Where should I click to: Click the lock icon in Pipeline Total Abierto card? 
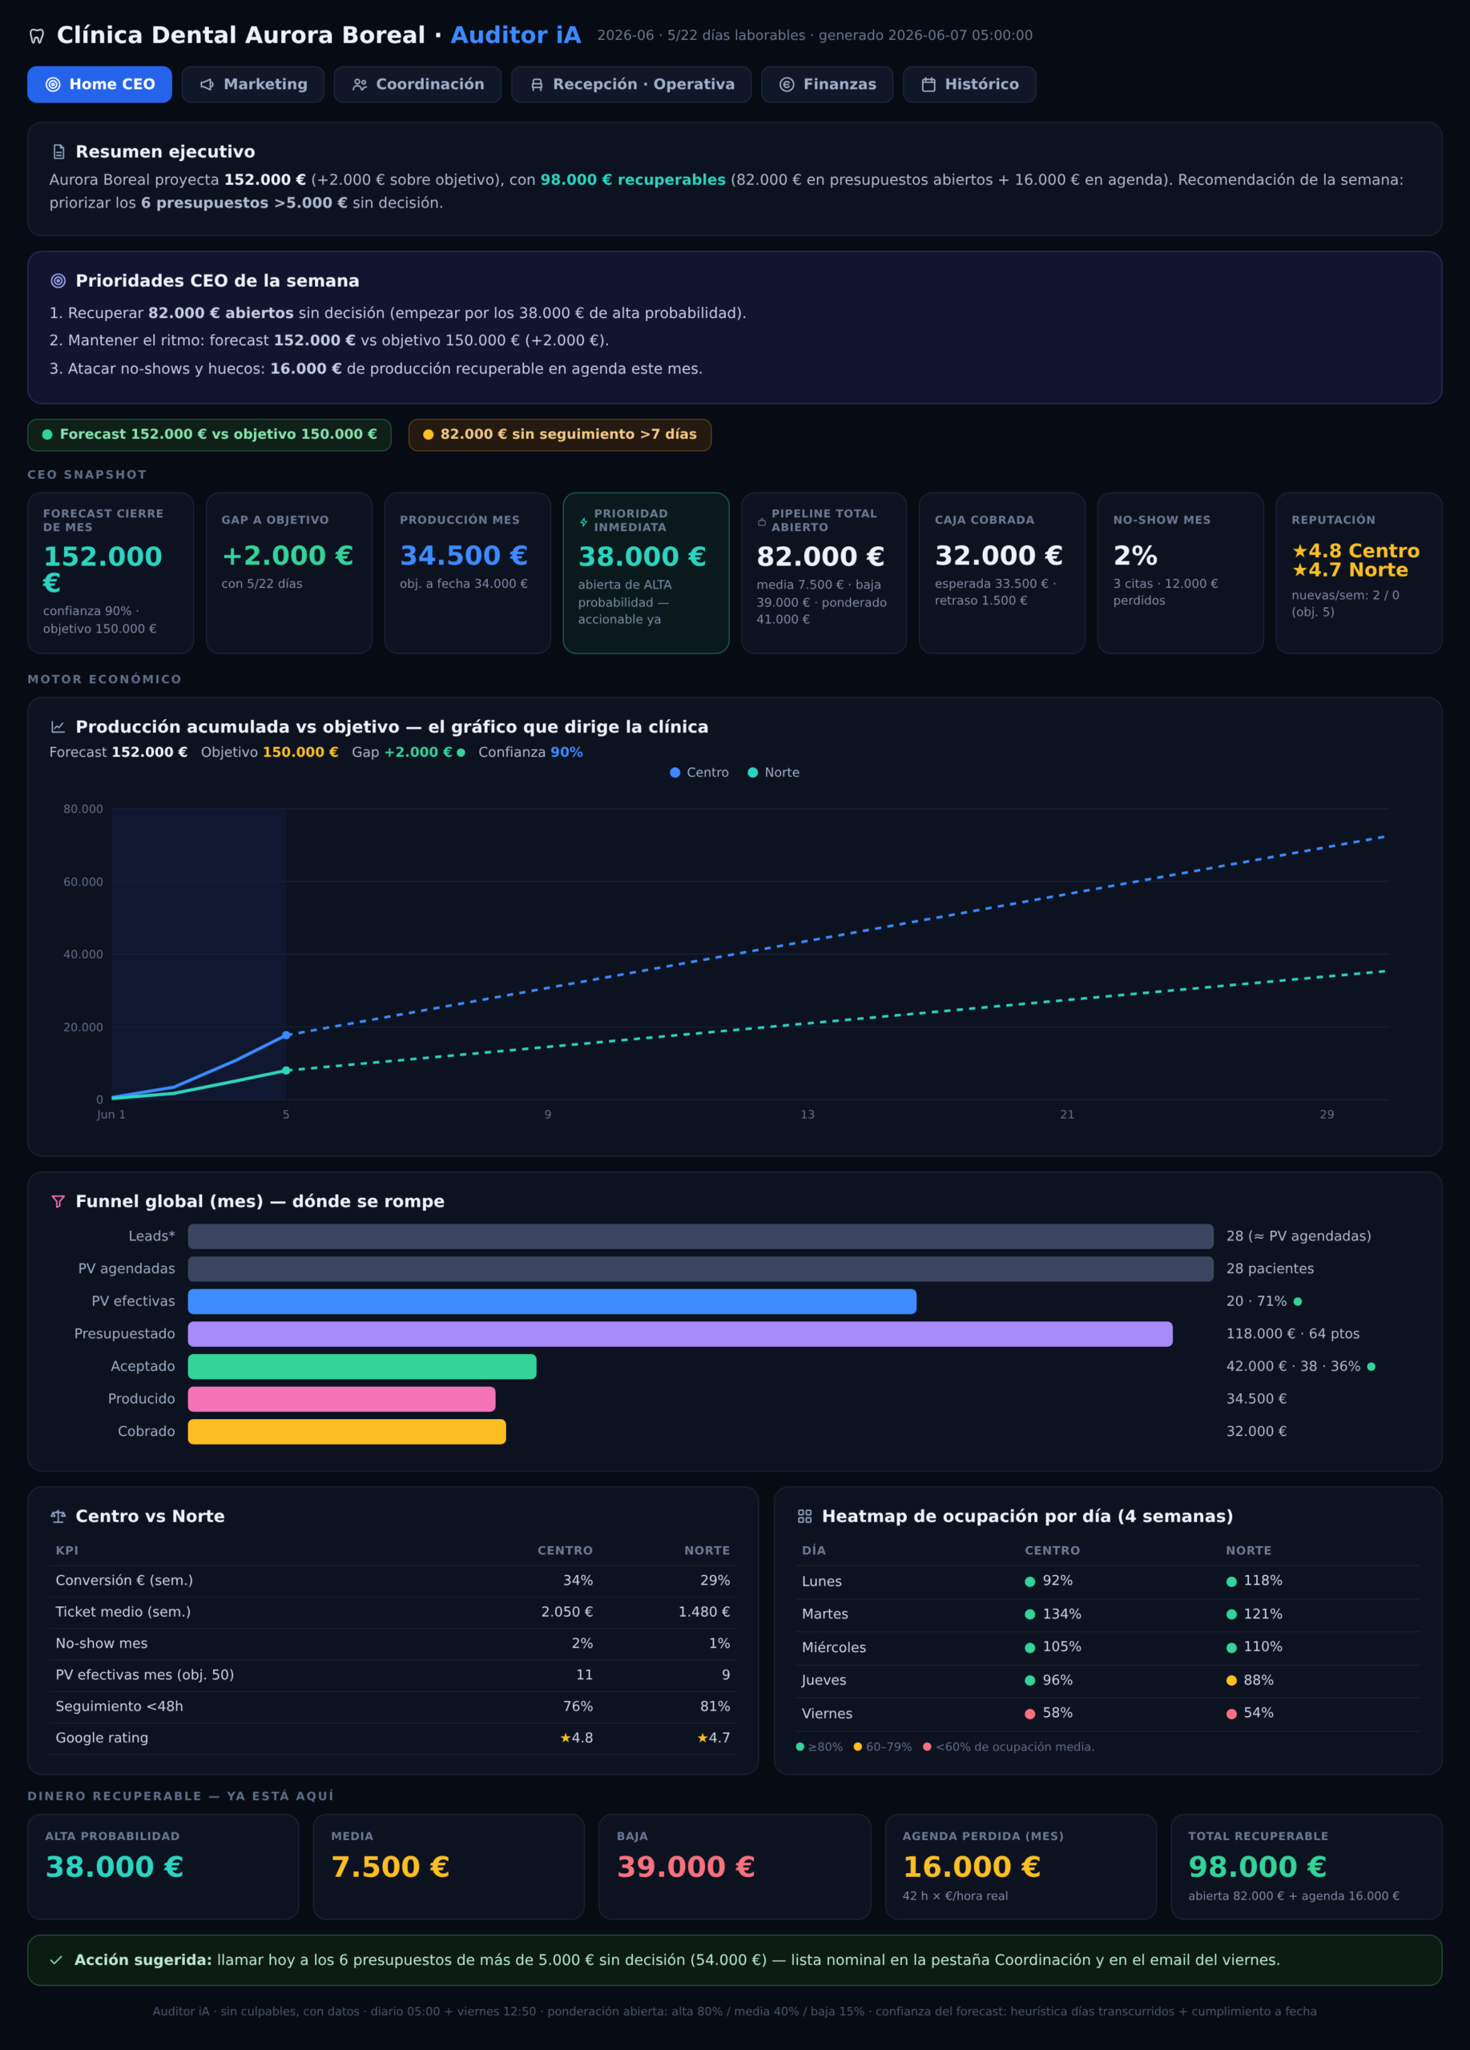(761, 521)
